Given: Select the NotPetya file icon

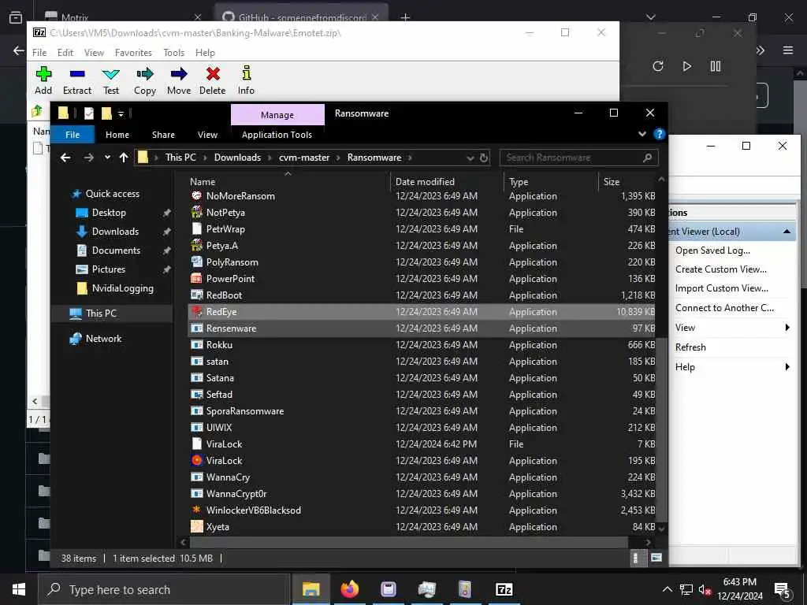Looking at the screenshot, I should tap(196, 213).
